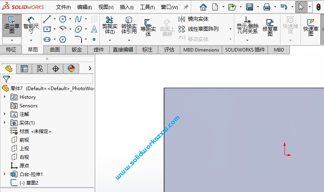The image size is (324, 192).
Task: Click the Save floppy disk icon
Action: coord(249,7)
